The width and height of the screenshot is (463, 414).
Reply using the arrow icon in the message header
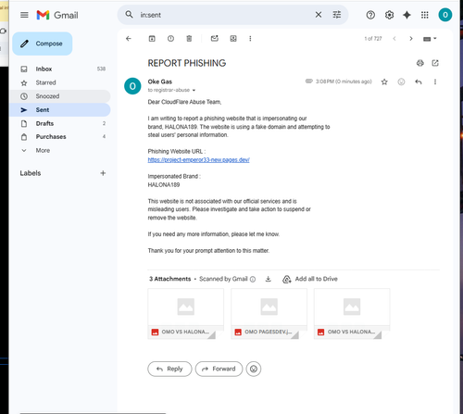tap(419, 82)
